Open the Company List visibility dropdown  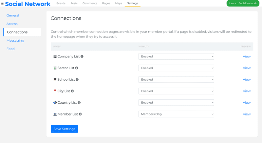[x=176, y=56]
